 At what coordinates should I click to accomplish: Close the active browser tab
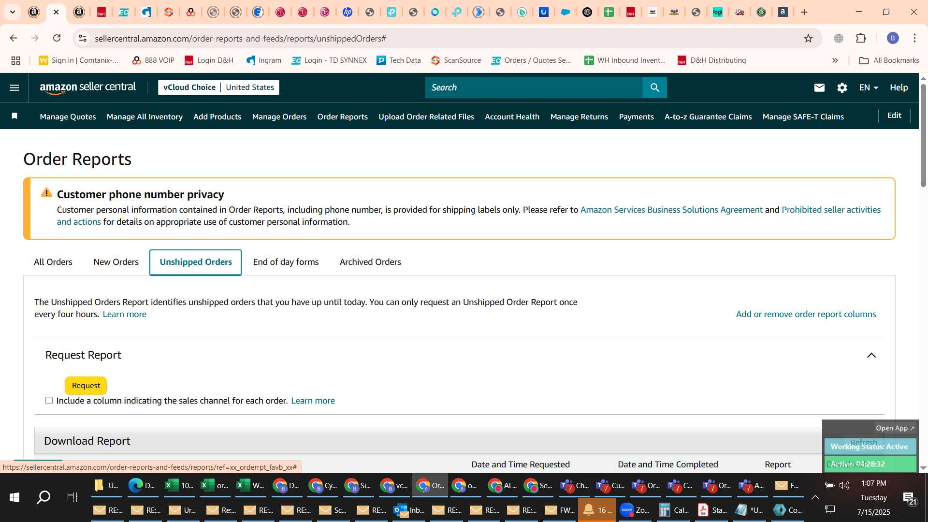(x=56, y=12)
